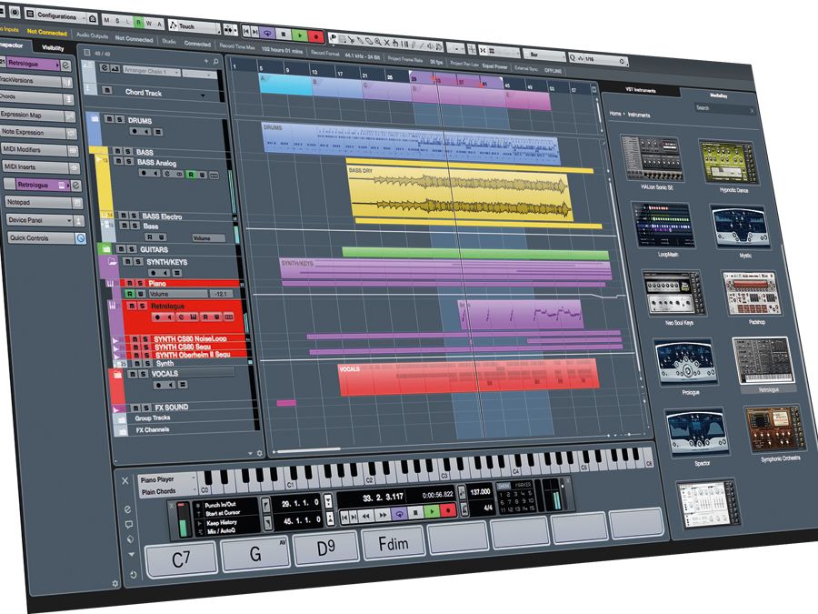This screenshot has width=818, height=614.
Task: Open the Plain Chords dropdown
Action: tap(167, 491)
